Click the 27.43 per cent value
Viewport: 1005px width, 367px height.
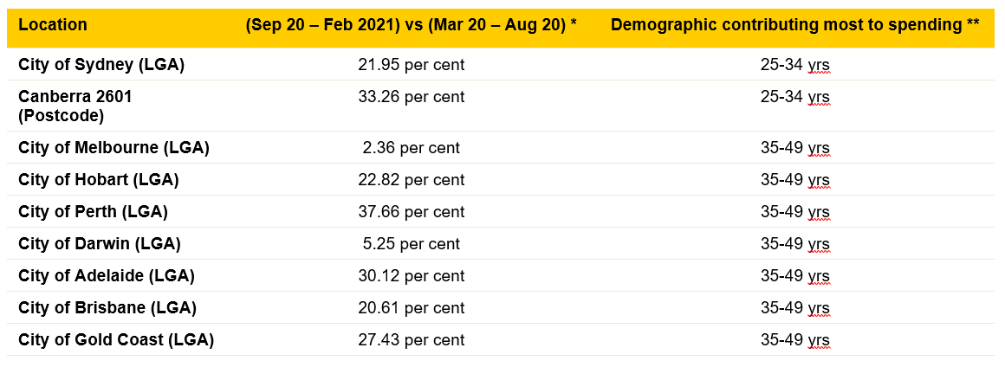[x=411, y=340]
